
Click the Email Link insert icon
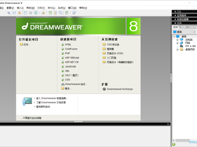click(14, 13)
